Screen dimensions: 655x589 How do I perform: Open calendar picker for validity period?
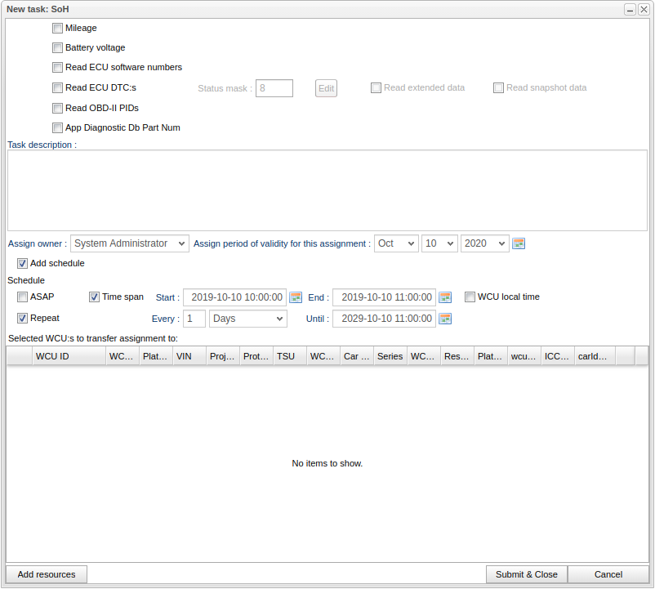coord(519,243)
